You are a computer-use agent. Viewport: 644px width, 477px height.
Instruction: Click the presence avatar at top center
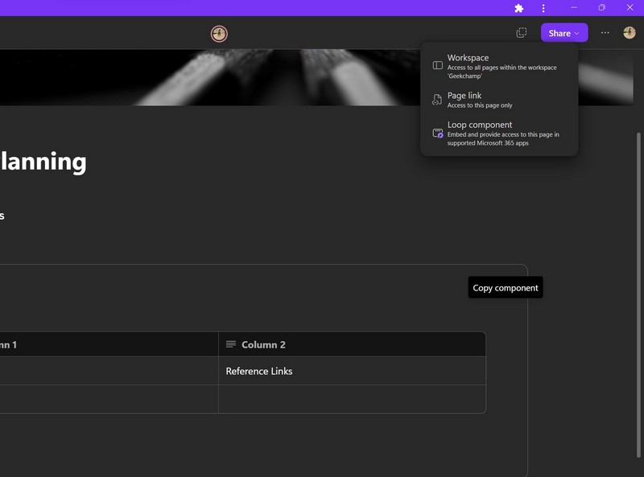click(x=219, y=34)
